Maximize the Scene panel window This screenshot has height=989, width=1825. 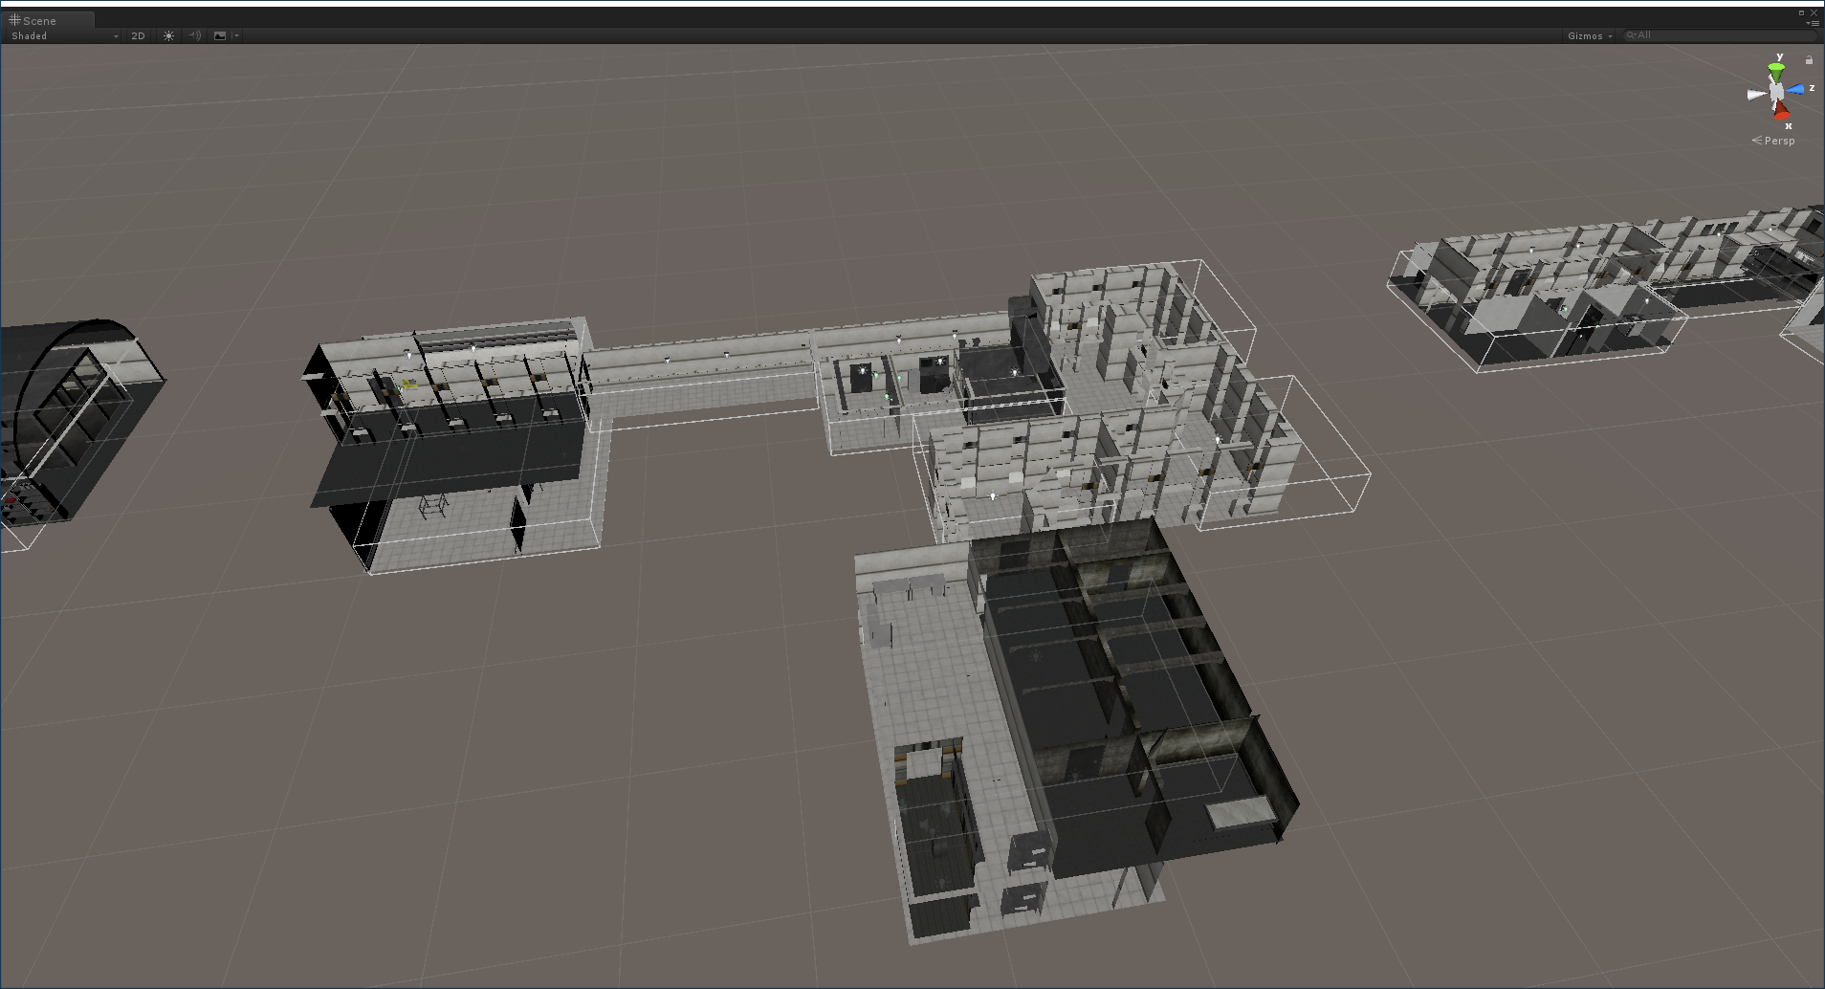pyautogui.click(x=1801, y=12)
